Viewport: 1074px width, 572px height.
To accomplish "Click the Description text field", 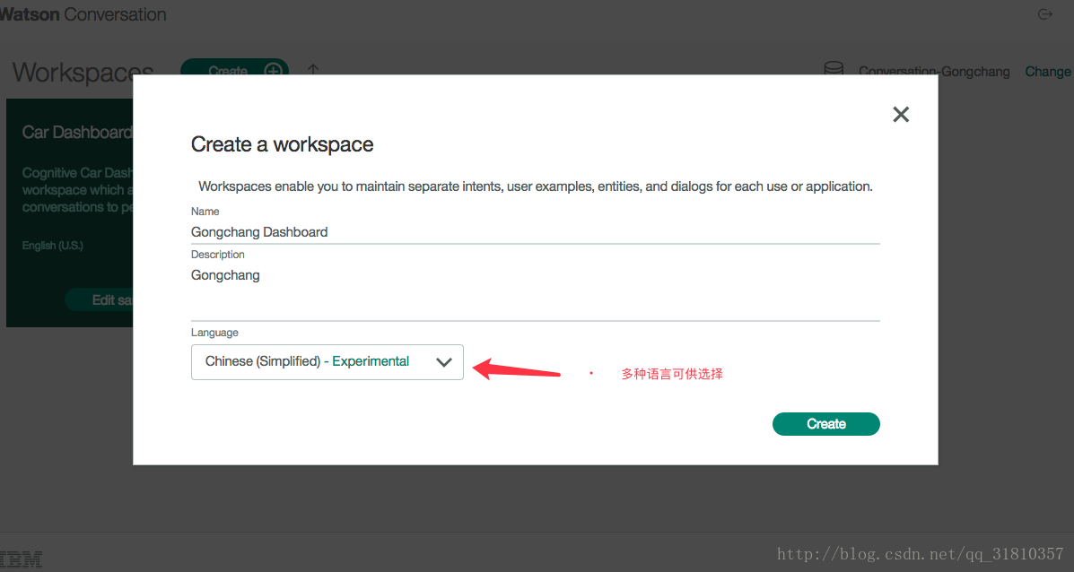I will tap(535, 292).
